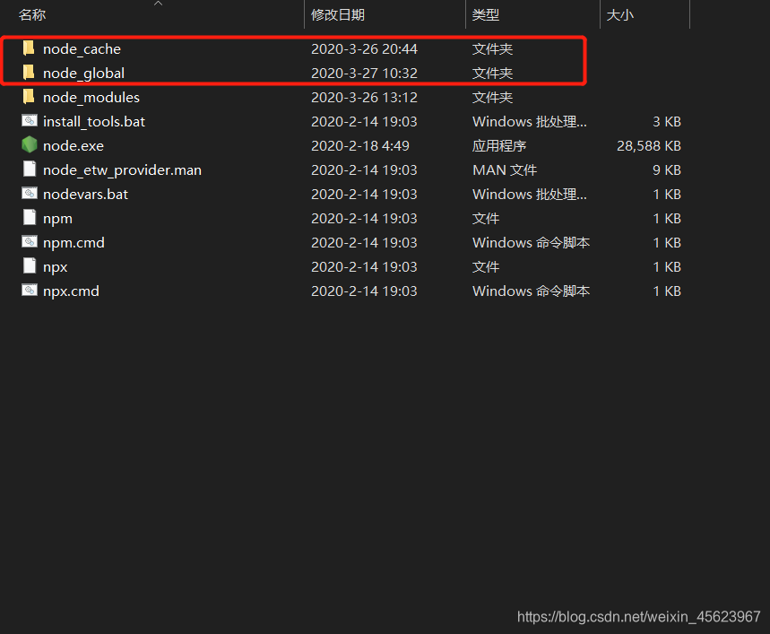This screenshot has height=634, width=770.
Task: Click the node_etw_provider.man file icon
Action: [30, 169]
